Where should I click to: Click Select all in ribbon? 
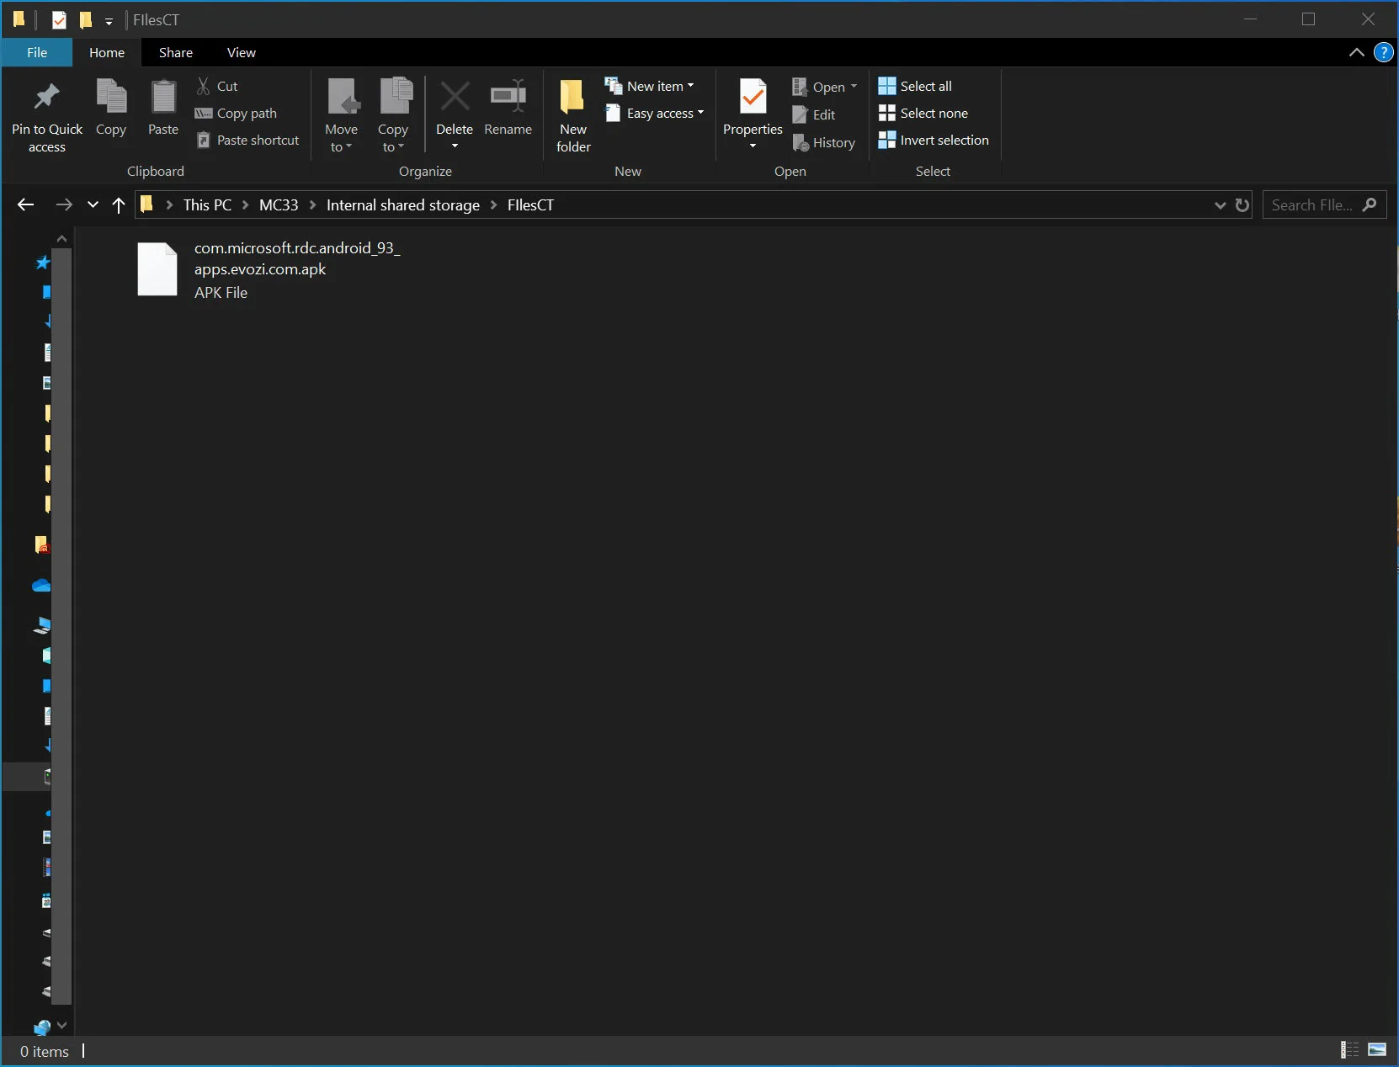click(x=915, y=86)
